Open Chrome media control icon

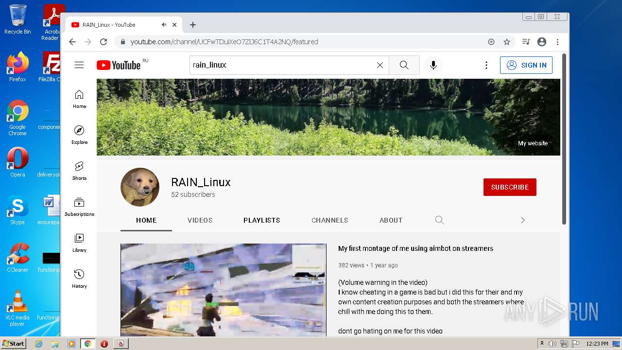[x=526, y=42]
